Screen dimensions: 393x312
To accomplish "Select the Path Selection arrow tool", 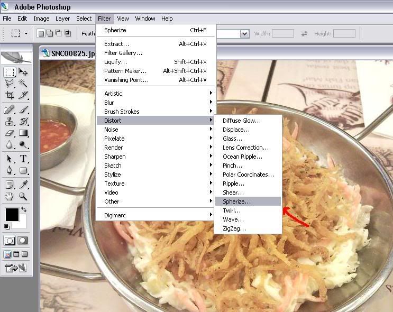I will coord(10,159).
